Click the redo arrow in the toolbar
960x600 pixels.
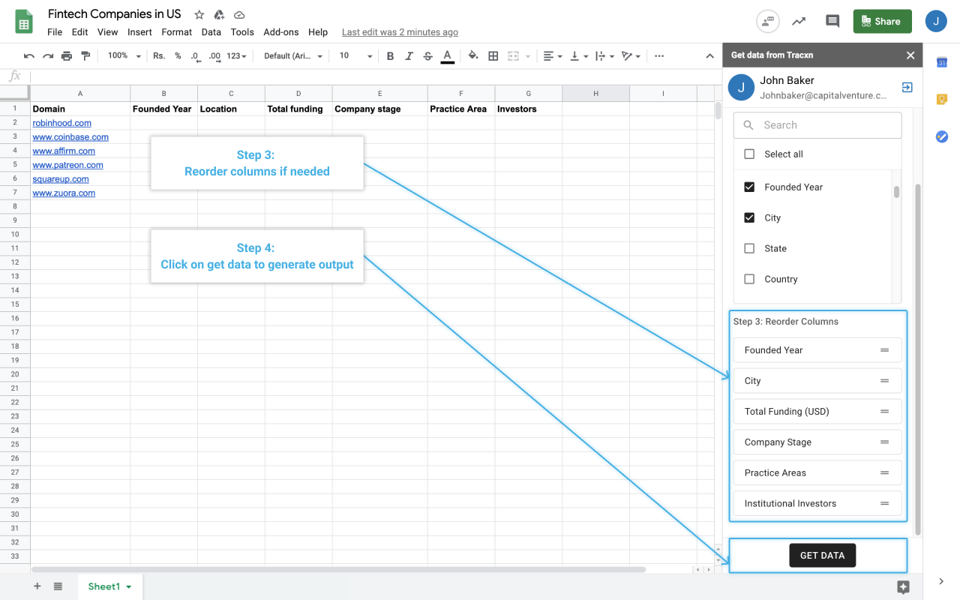point(48,56)
